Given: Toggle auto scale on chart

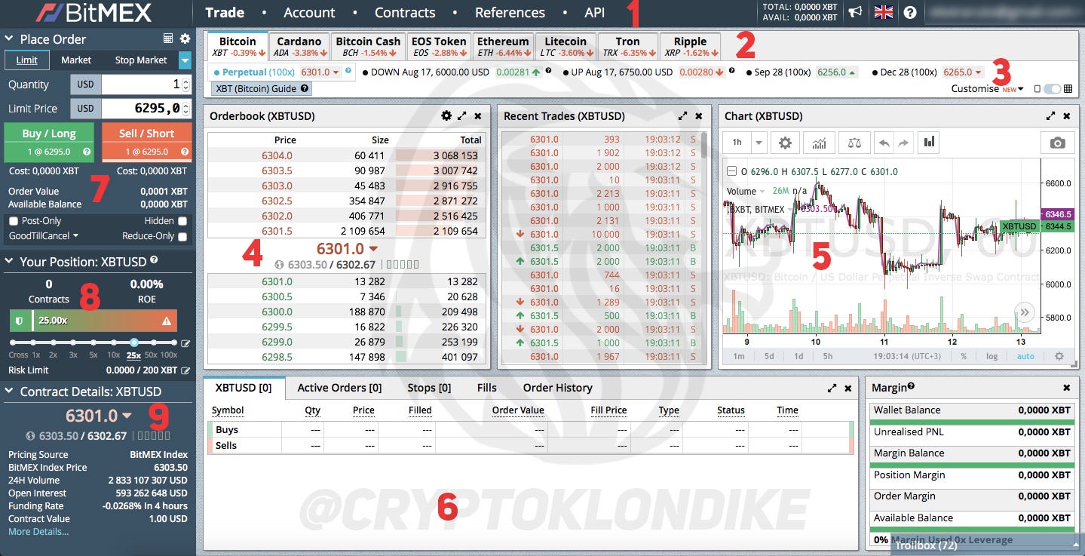Looking at the screenshot, I should point(1025,356).
